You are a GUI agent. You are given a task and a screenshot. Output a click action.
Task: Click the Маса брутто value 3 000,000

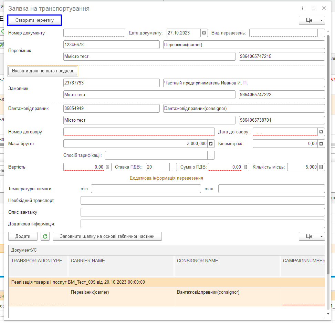pyautogui.click(x=135, y=144)
